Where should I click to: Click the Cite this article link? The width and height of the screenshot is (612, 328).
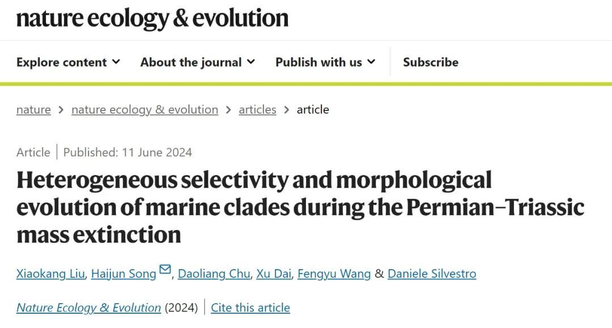250,308
